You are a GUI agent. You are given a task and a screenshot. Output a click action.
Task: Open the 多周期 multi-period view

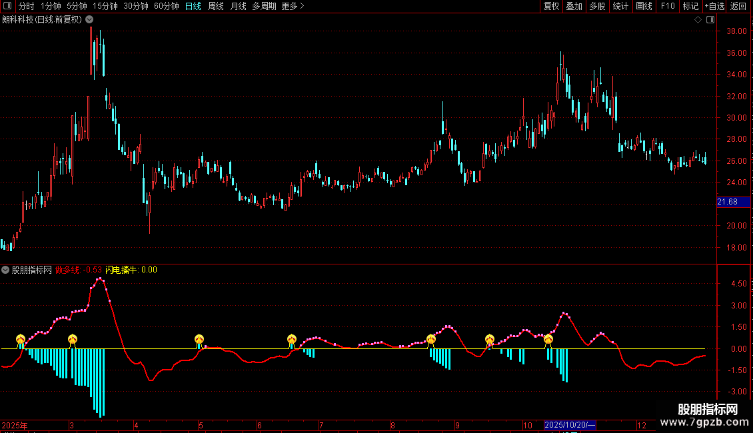264,6
